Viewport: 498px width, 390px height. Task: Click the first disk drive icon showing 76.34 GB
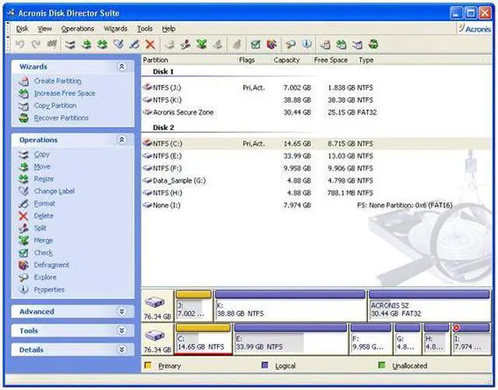coord(155,302)
